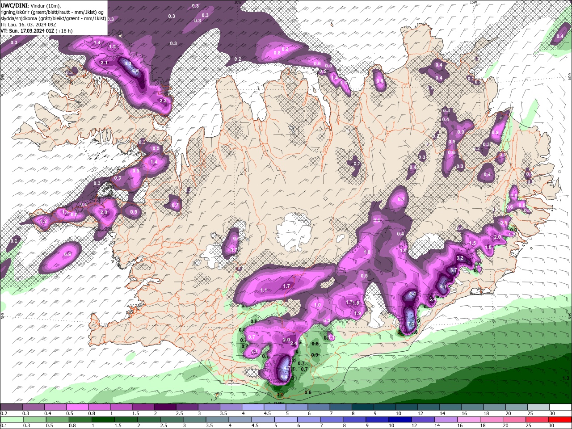Viewport: 572px width, 429px height.
Task: Select the light gray snow swatch between 25 and 30
Action: click(x=538, y=407)
